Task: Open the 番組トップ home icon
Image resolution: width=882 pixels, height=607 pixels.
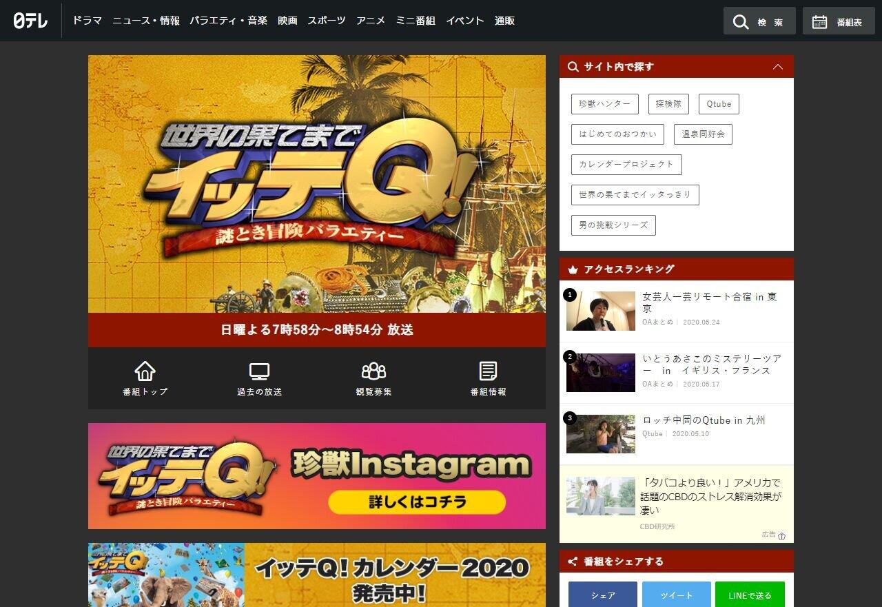Action: tap(145, 371)
